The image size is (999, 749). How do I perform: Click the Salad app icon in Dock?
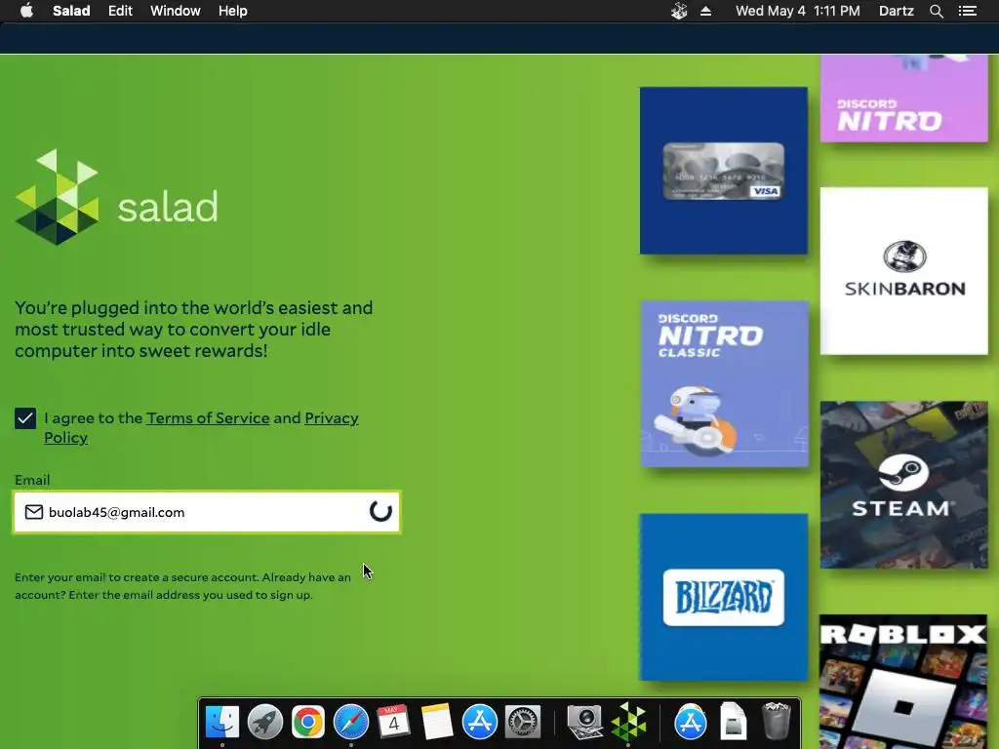click(628, 723)
